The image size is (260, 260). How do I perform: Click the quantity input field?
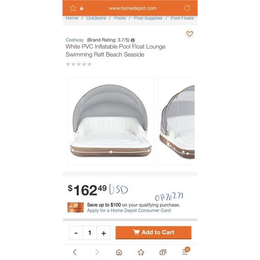(x=90, y=233)
